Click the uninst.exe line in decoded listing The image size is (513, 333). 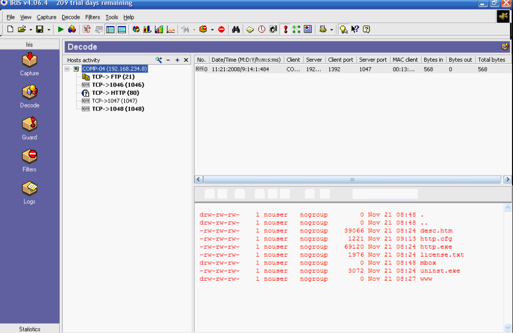tap(330, 270)
